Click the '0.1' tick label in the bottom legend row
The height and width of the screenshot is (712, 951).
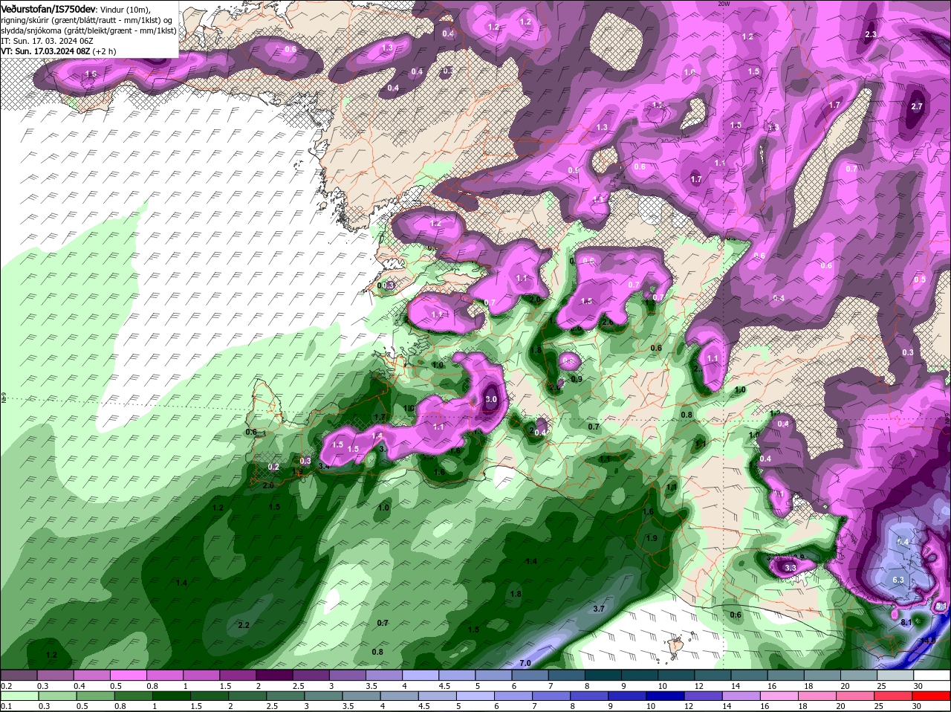(x=7, y=706)
